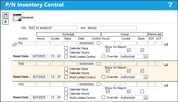Select the General tab
Viewport: 178px width, 102px height.
point(23,18)
